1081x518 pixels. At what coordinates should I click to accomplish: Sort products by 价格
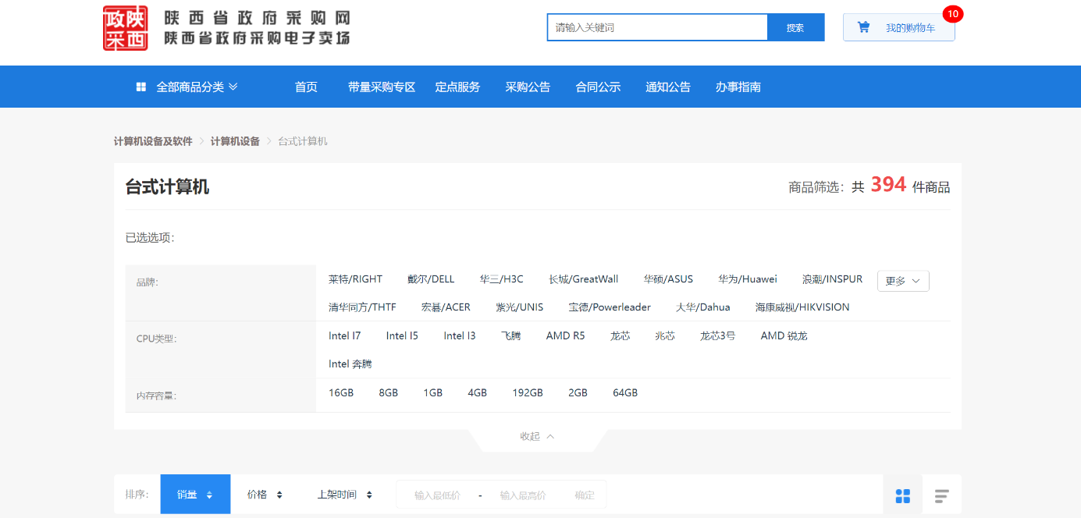pyautogui.click(x=265, y=495)
